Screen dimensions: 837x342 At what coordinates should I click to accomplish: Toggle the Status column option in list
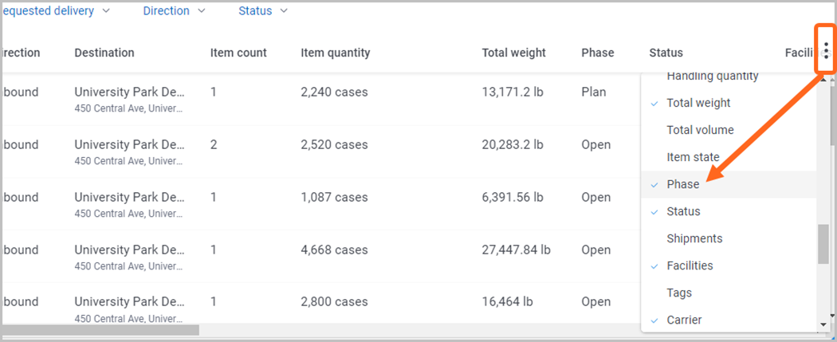coord(729,211)
